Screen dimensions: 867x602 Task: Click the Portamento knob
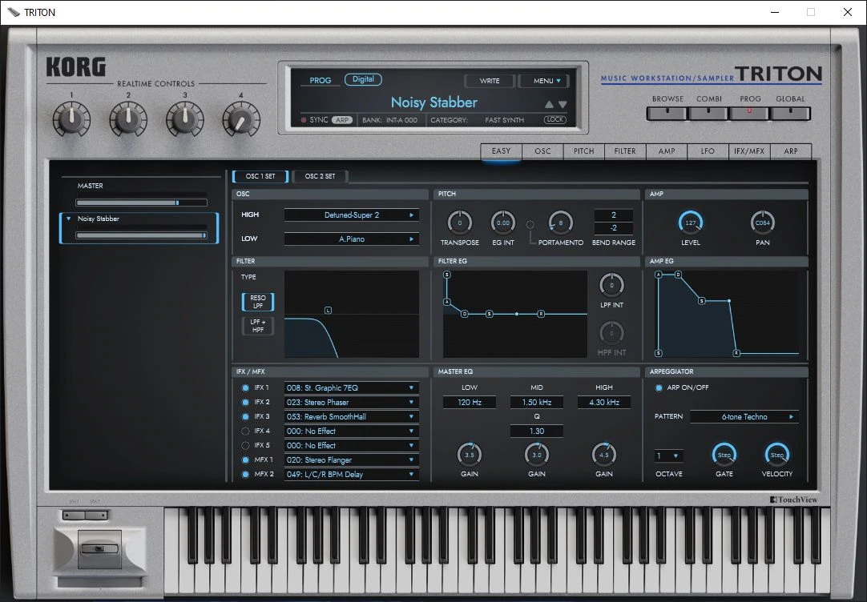560,223
